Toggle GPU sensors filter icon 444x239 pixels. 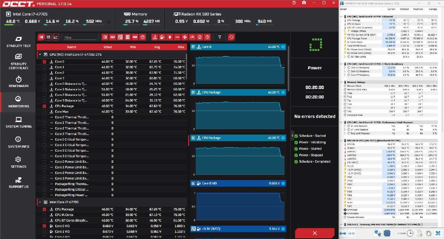(x=112, y=37)
